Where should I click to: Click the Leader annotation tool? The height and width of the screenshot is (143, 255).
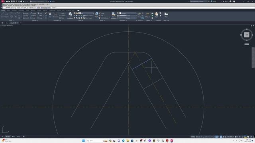pyautogui.click(x=62, y=16)
